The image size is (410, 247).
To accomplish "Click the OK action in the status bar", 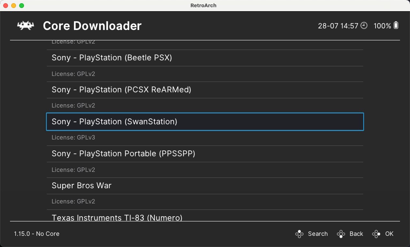I will 389,234.
